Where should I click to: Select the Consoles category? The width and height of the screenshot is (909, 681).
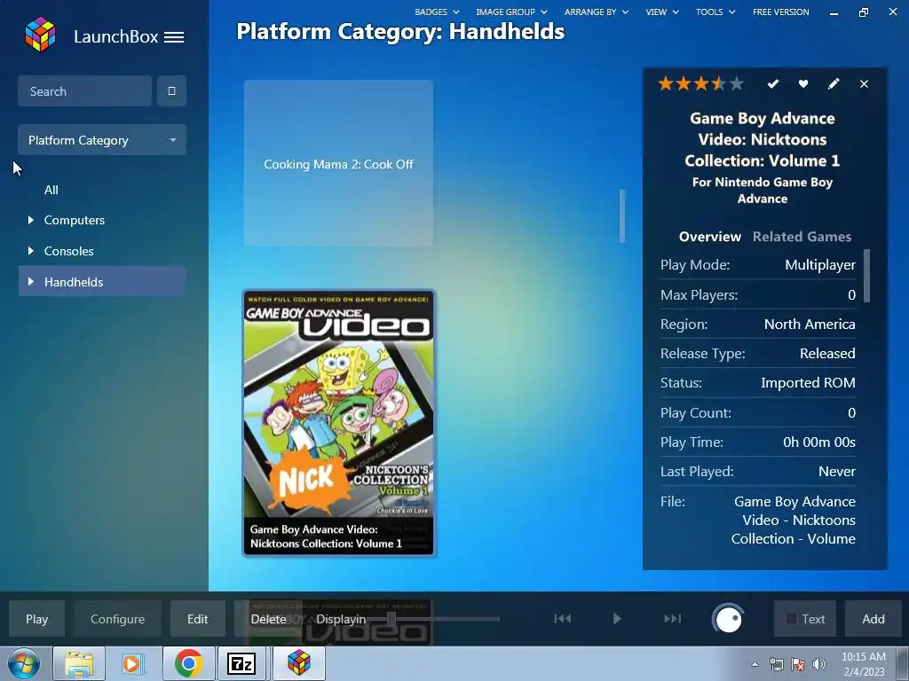[68, 251]
